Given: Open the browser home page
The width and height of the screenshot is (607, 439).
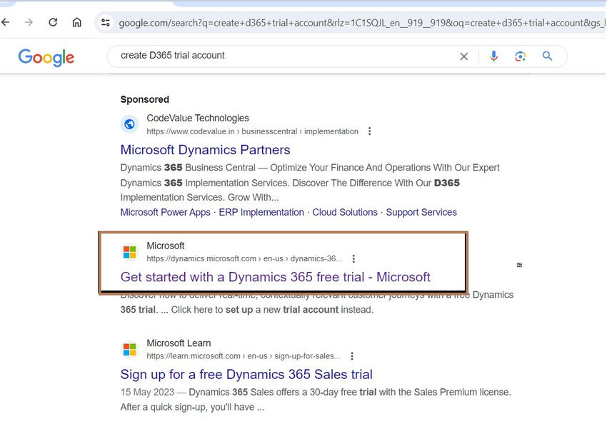Looking at the screenshot, I should pos(77,22).
